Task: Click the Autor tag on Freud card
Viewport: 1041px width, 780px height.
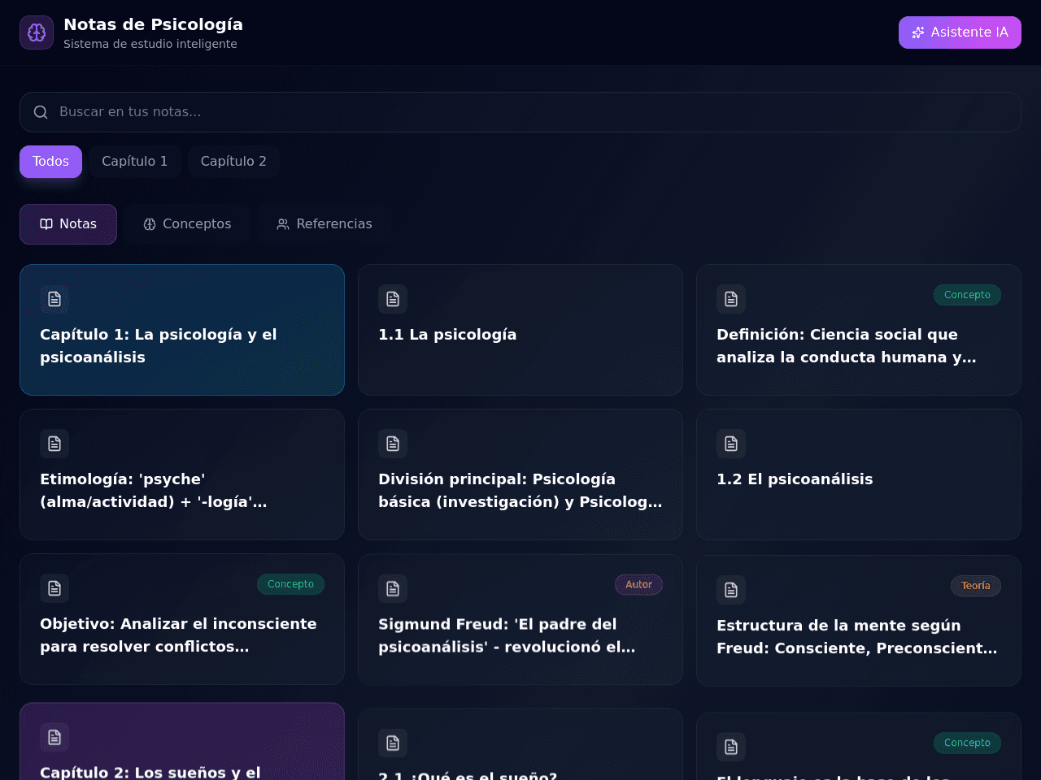Action: (638, 584)
